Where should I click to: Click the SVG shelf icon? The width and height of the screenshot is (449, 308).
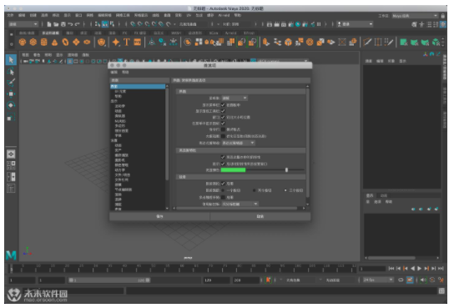pyautogui.click(x=138, y=43)
